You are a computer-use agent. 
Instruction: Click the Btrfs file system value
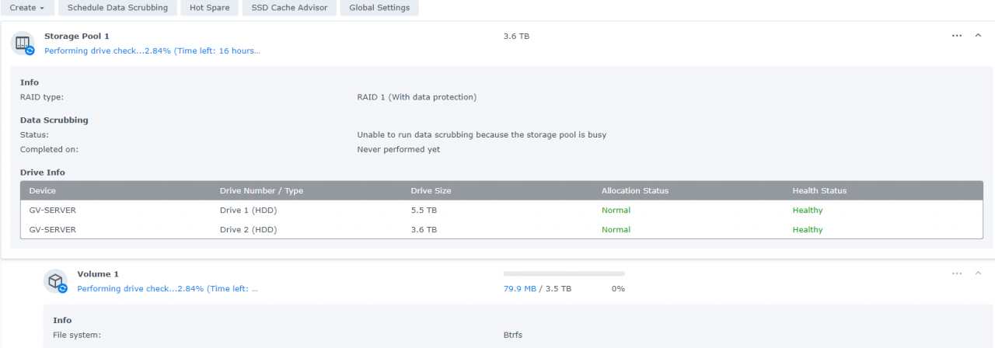coord(515,335)
